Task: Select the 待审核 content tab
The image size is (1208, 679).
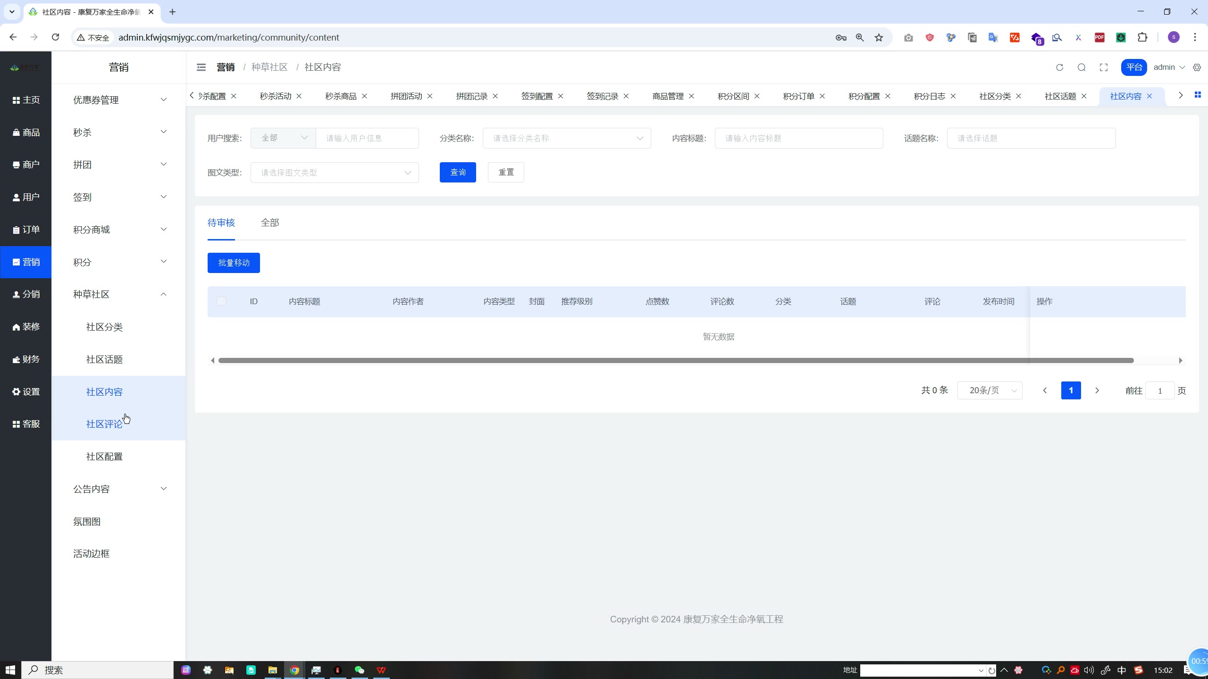Action: coord(221,223)
